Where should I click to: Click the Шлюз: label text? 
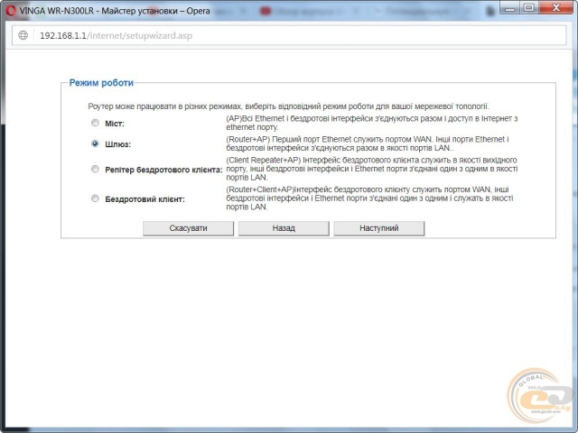click(118, 144)
